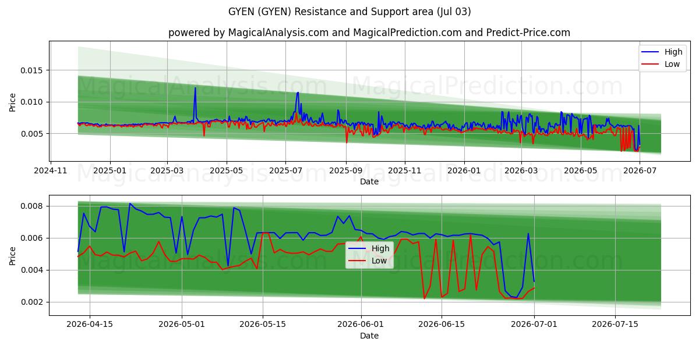699x349 pixels.
Task: Click the top chart x-axis label 2025-03
Action: click(167, 170)
